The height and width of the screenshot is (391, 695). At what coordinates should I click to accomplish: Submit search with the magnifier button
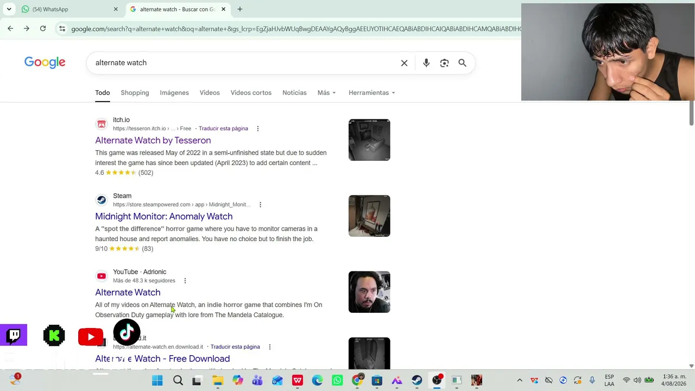tap(463, 63)
